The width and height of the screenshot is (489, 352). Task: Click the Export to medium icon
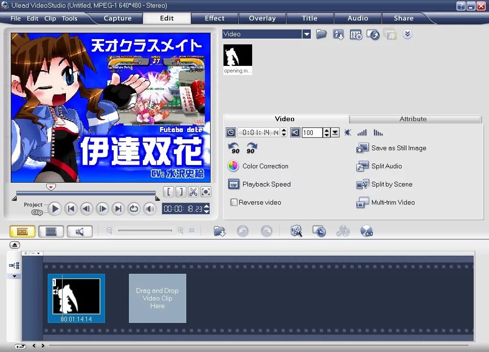coord(373,34)
